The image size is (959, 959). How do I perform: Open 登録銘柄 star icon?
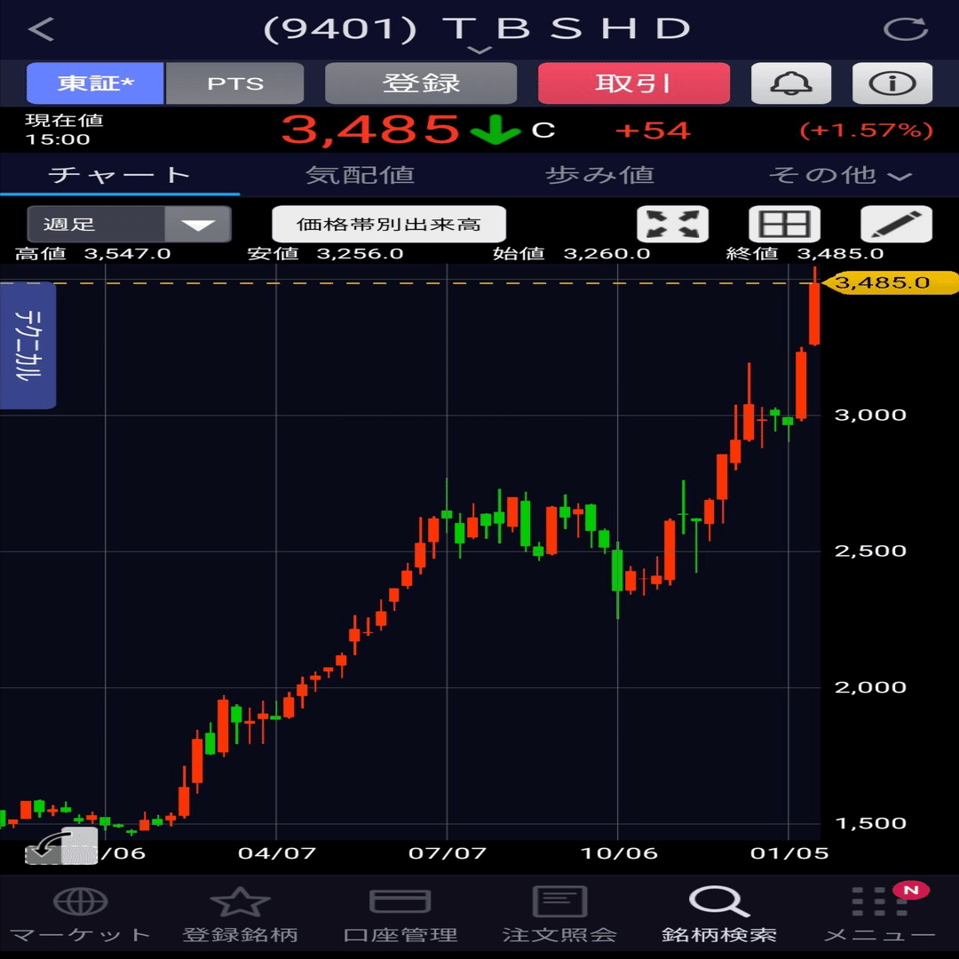click(240, 901)
